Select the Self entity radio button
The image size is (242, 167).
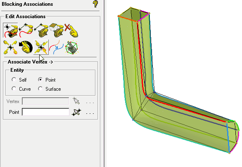click(14, 80)
